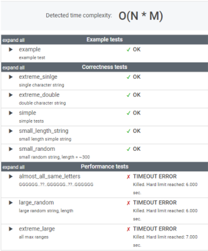The width and height of the screenshot is (208, 251).
Task: Click the green checkmark for small_random
Action: click(x=128, y=149)
